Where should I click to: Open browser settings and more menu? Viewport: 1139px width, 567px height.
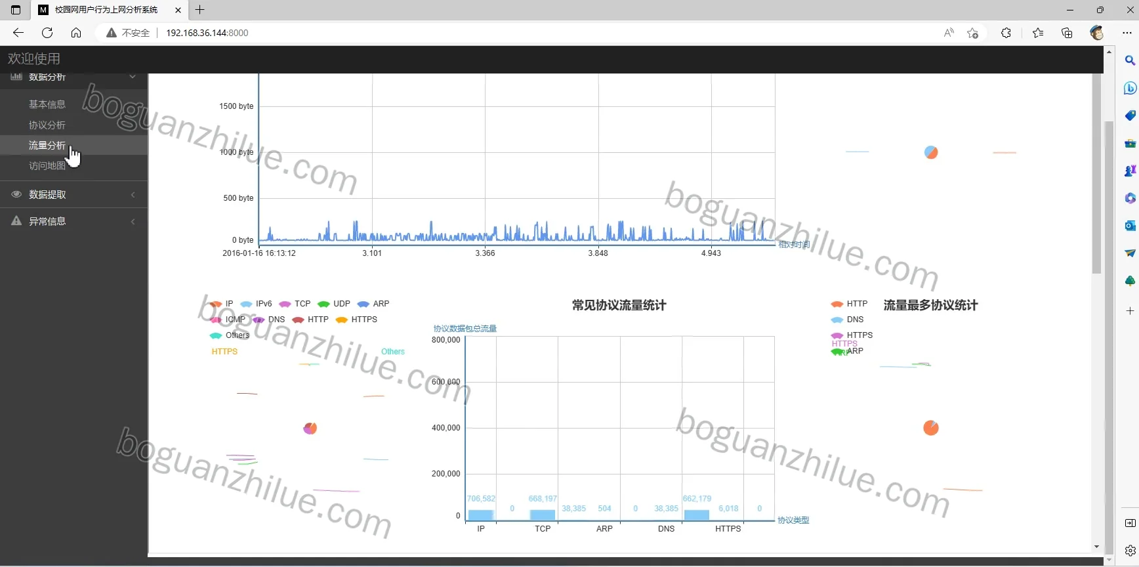tap(1127, 33)
